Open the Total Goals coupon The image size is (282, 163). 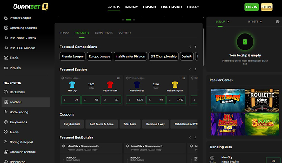[x=130, y=124]
